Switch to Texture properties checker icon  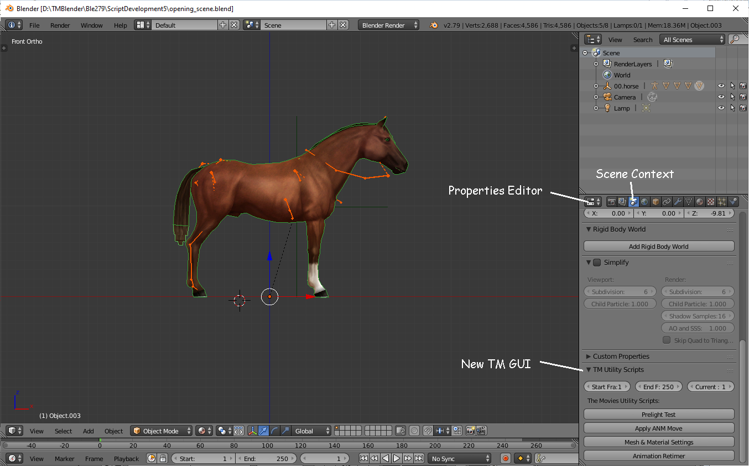[x=711, y=201]
